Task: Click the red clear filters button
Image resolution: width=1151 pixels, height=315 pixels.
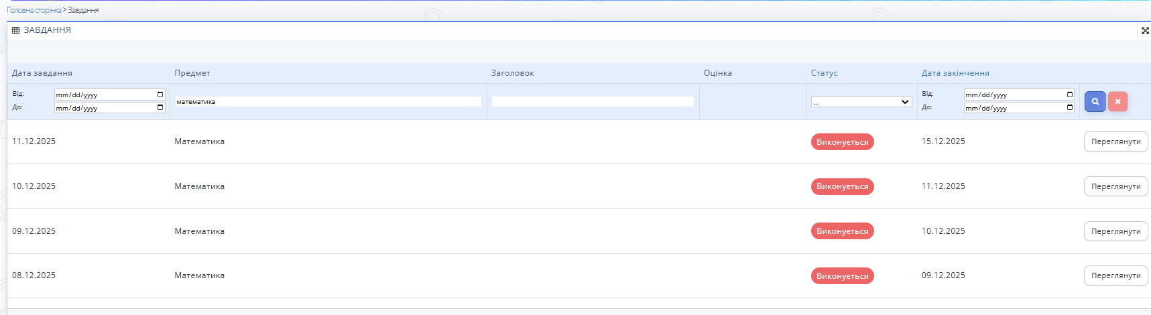Action: (1117, 101)
